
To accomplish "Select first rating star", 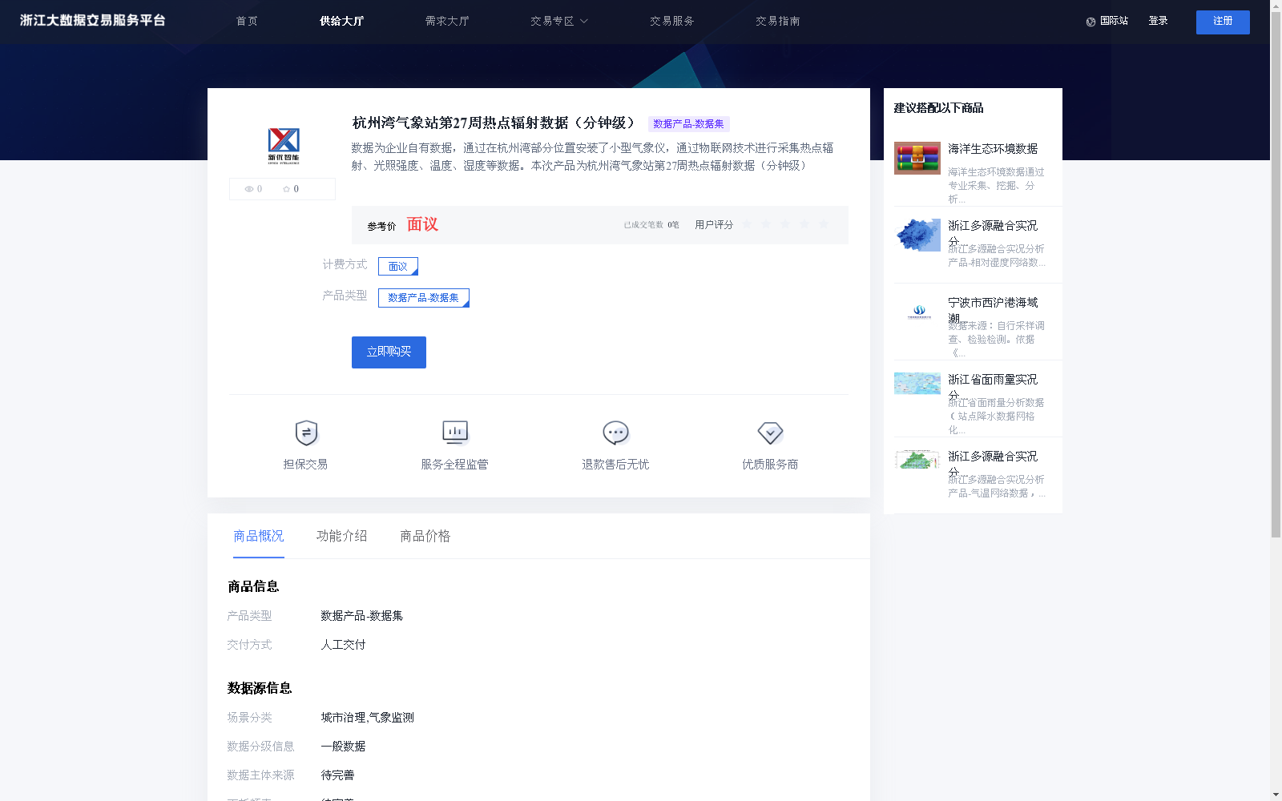I will (x=747, y=224).
